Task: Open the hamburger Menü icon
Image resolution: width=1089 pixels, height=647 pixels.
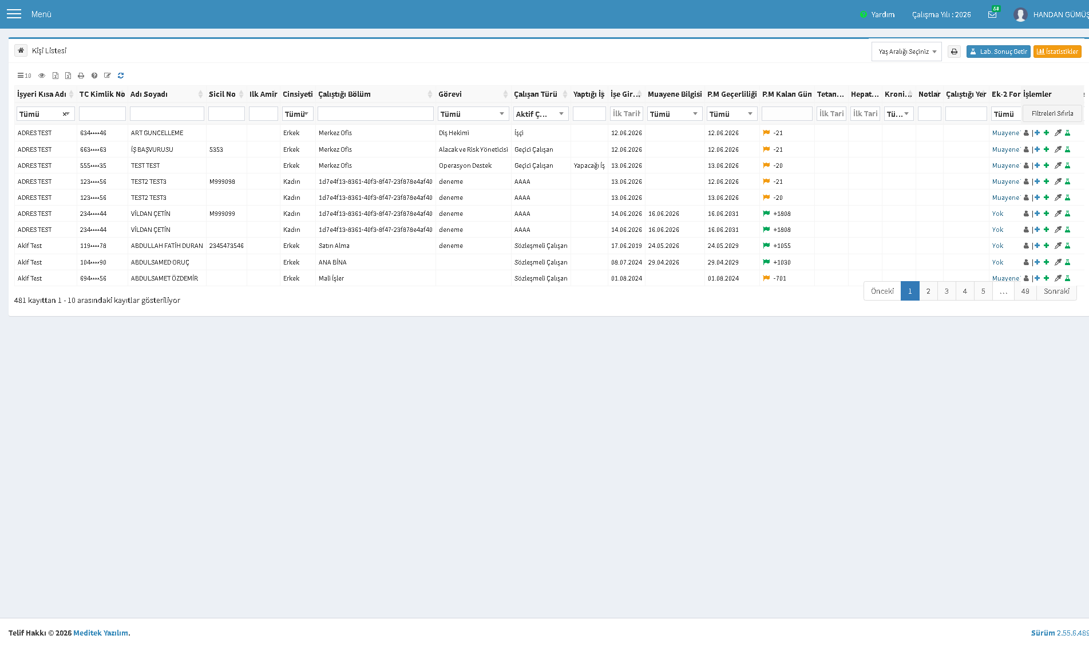Action: tap(14, 14)
